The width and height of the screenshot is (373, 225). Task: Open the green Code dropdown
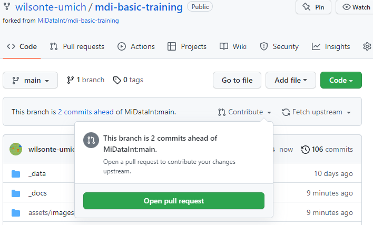341,80
